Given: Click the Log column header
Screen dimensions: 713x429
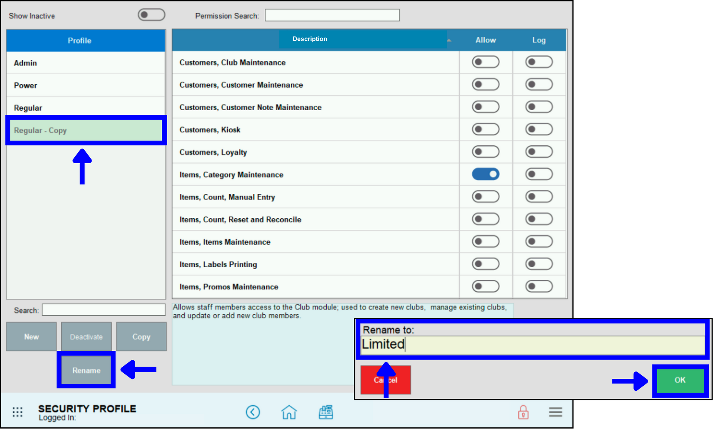Looking at the screenshot, I should coord(538,40).
